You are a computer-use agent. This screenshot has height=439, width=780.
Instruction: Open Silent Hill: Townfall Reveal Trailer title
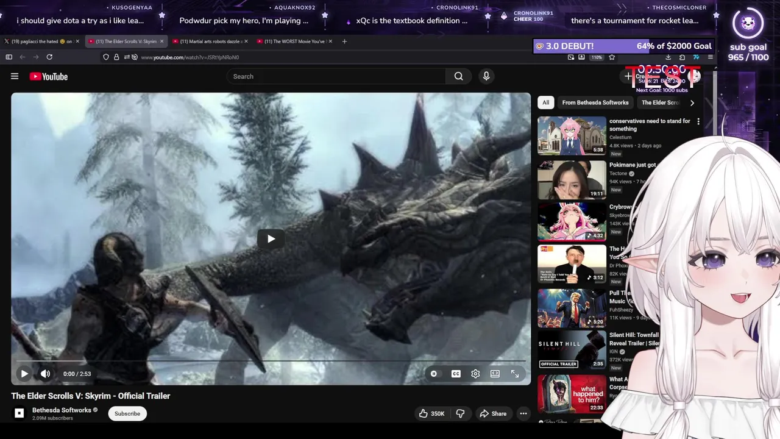pyautogui.click(x=634, y=339)
